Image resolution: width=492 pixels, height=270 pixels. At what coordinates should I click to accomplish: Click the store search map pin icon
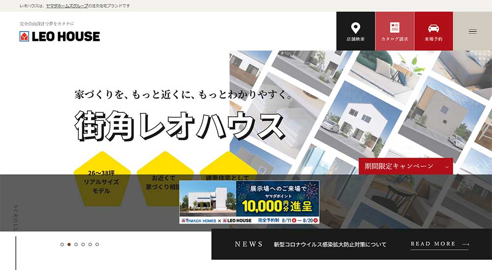pos(355,27)
